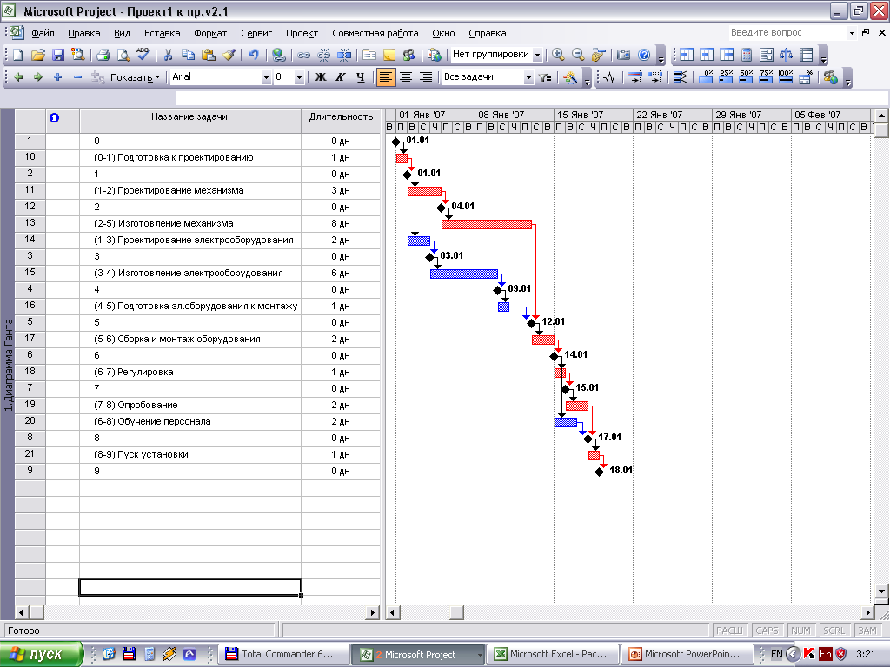Switch to Microsoft PowerPoint taskbar button

[x=687, y=654]
